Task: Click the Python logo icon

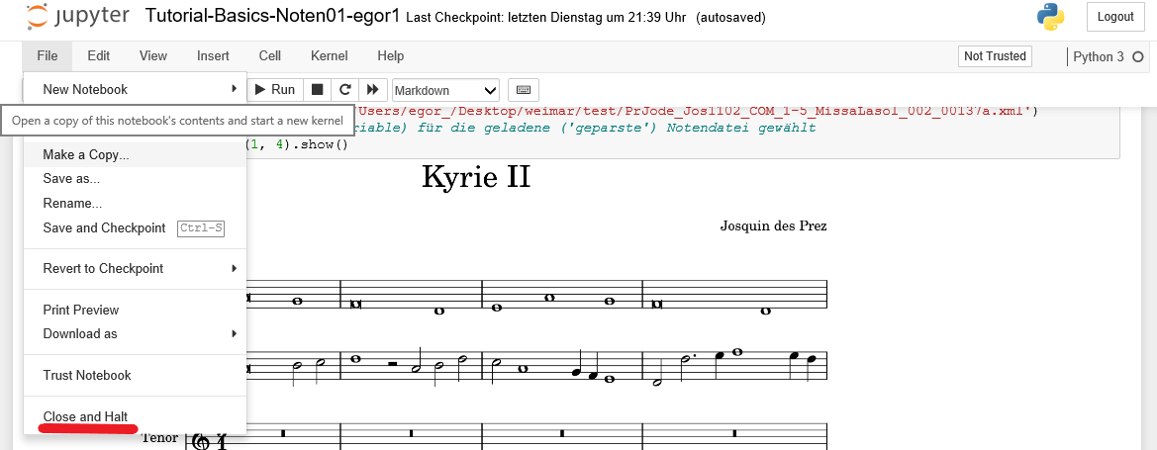Action: 1050,17
